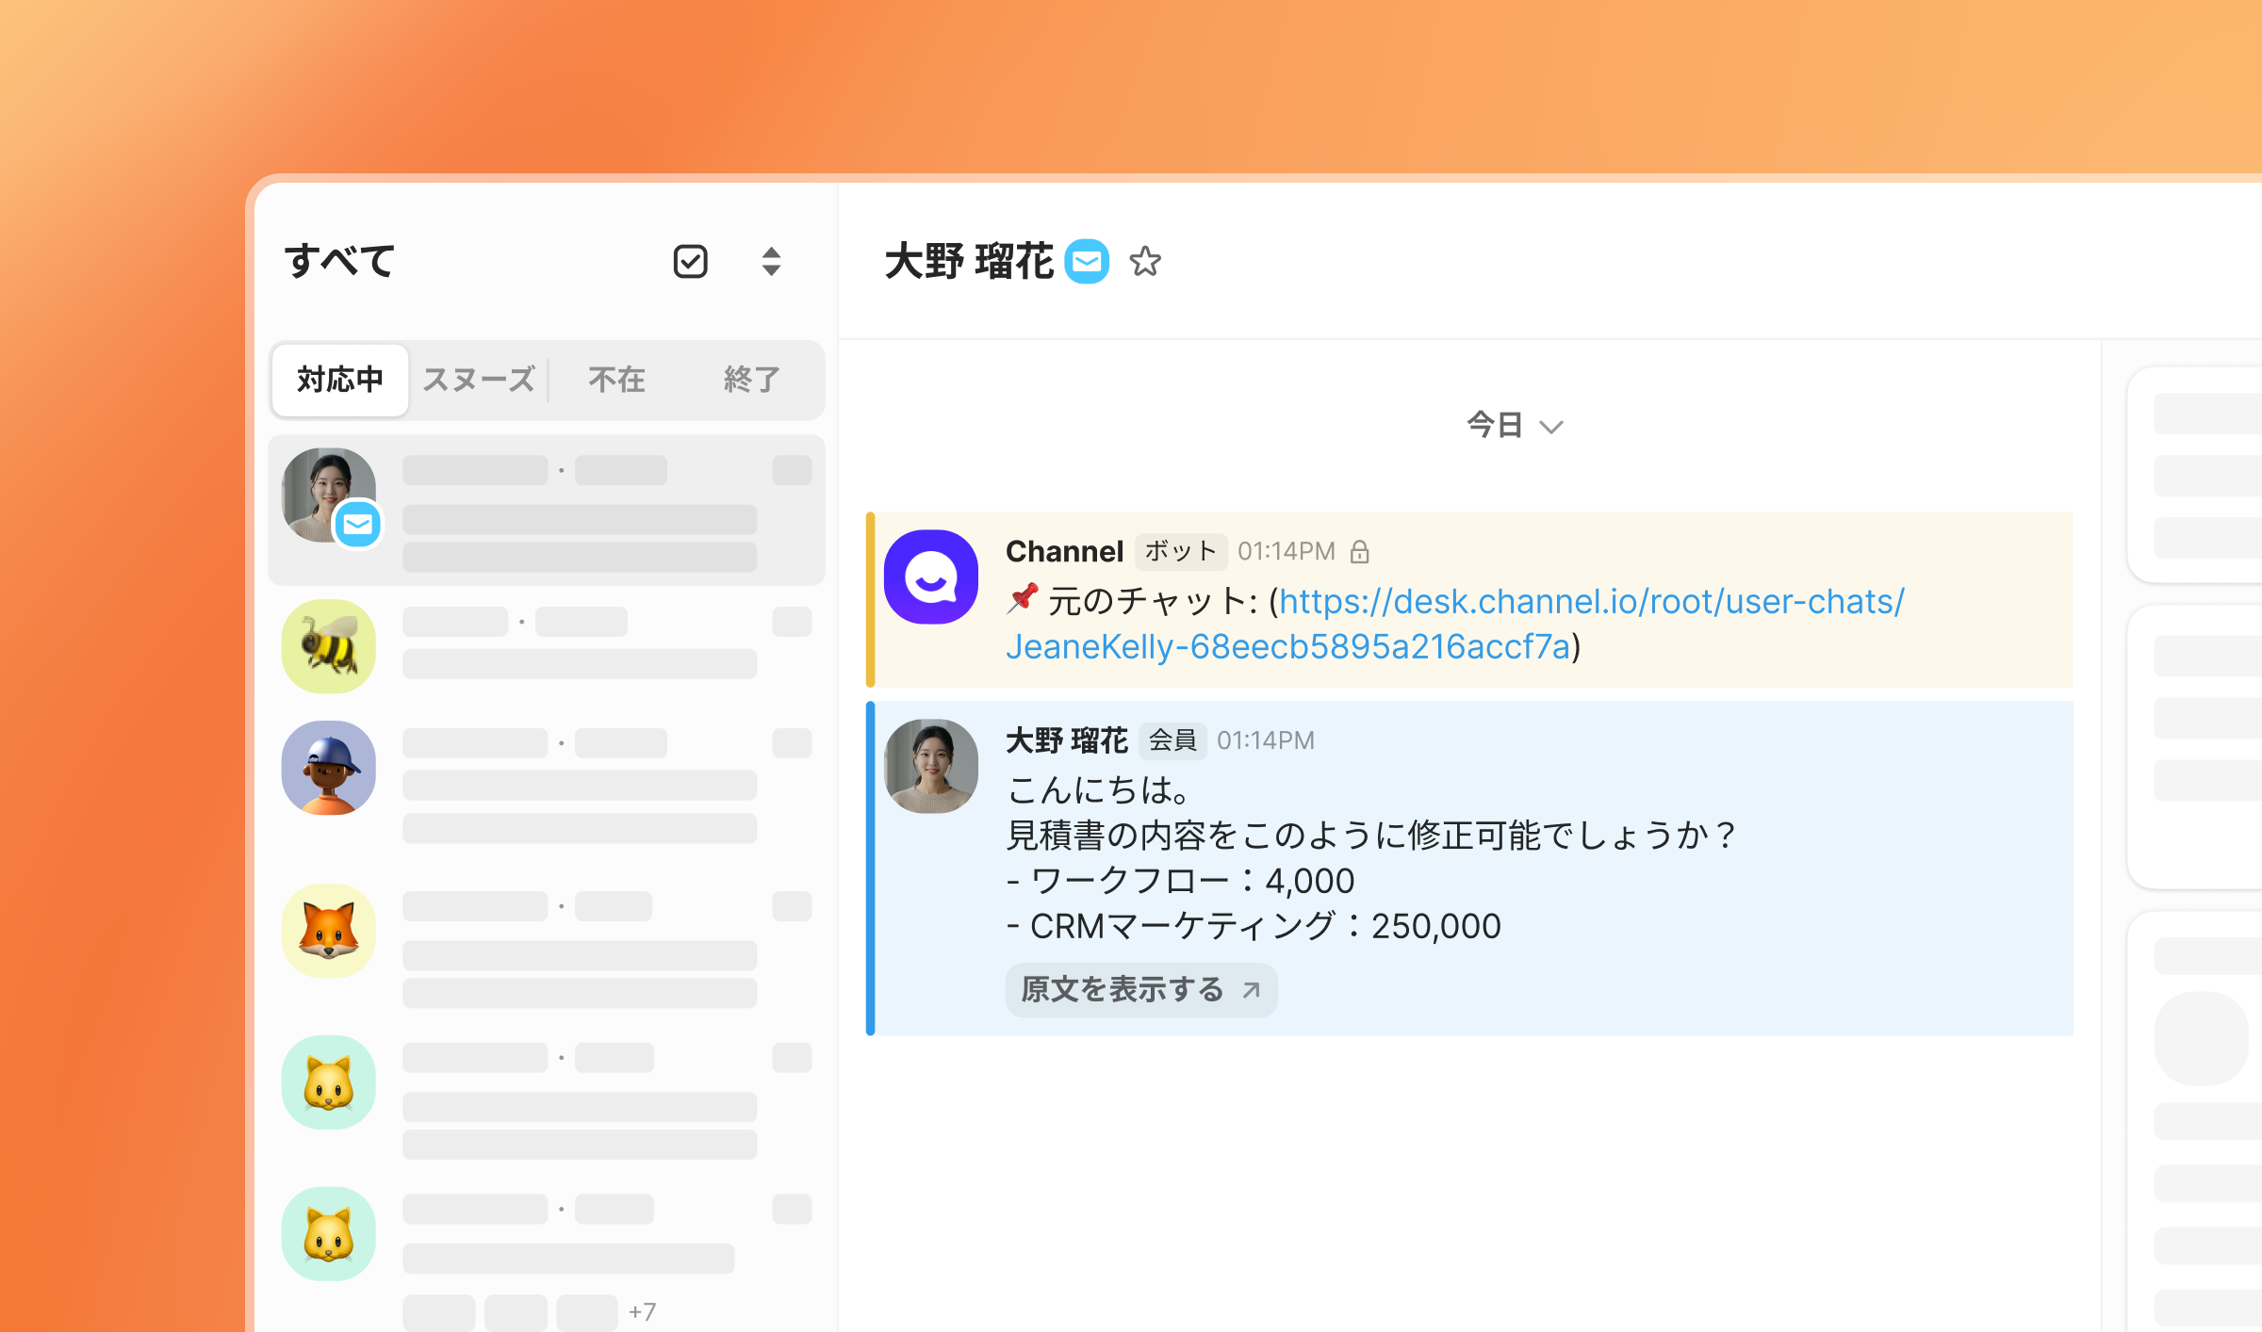
Task: Click the pushpin emoji before 元のチャット
Action: (1023, 599)
